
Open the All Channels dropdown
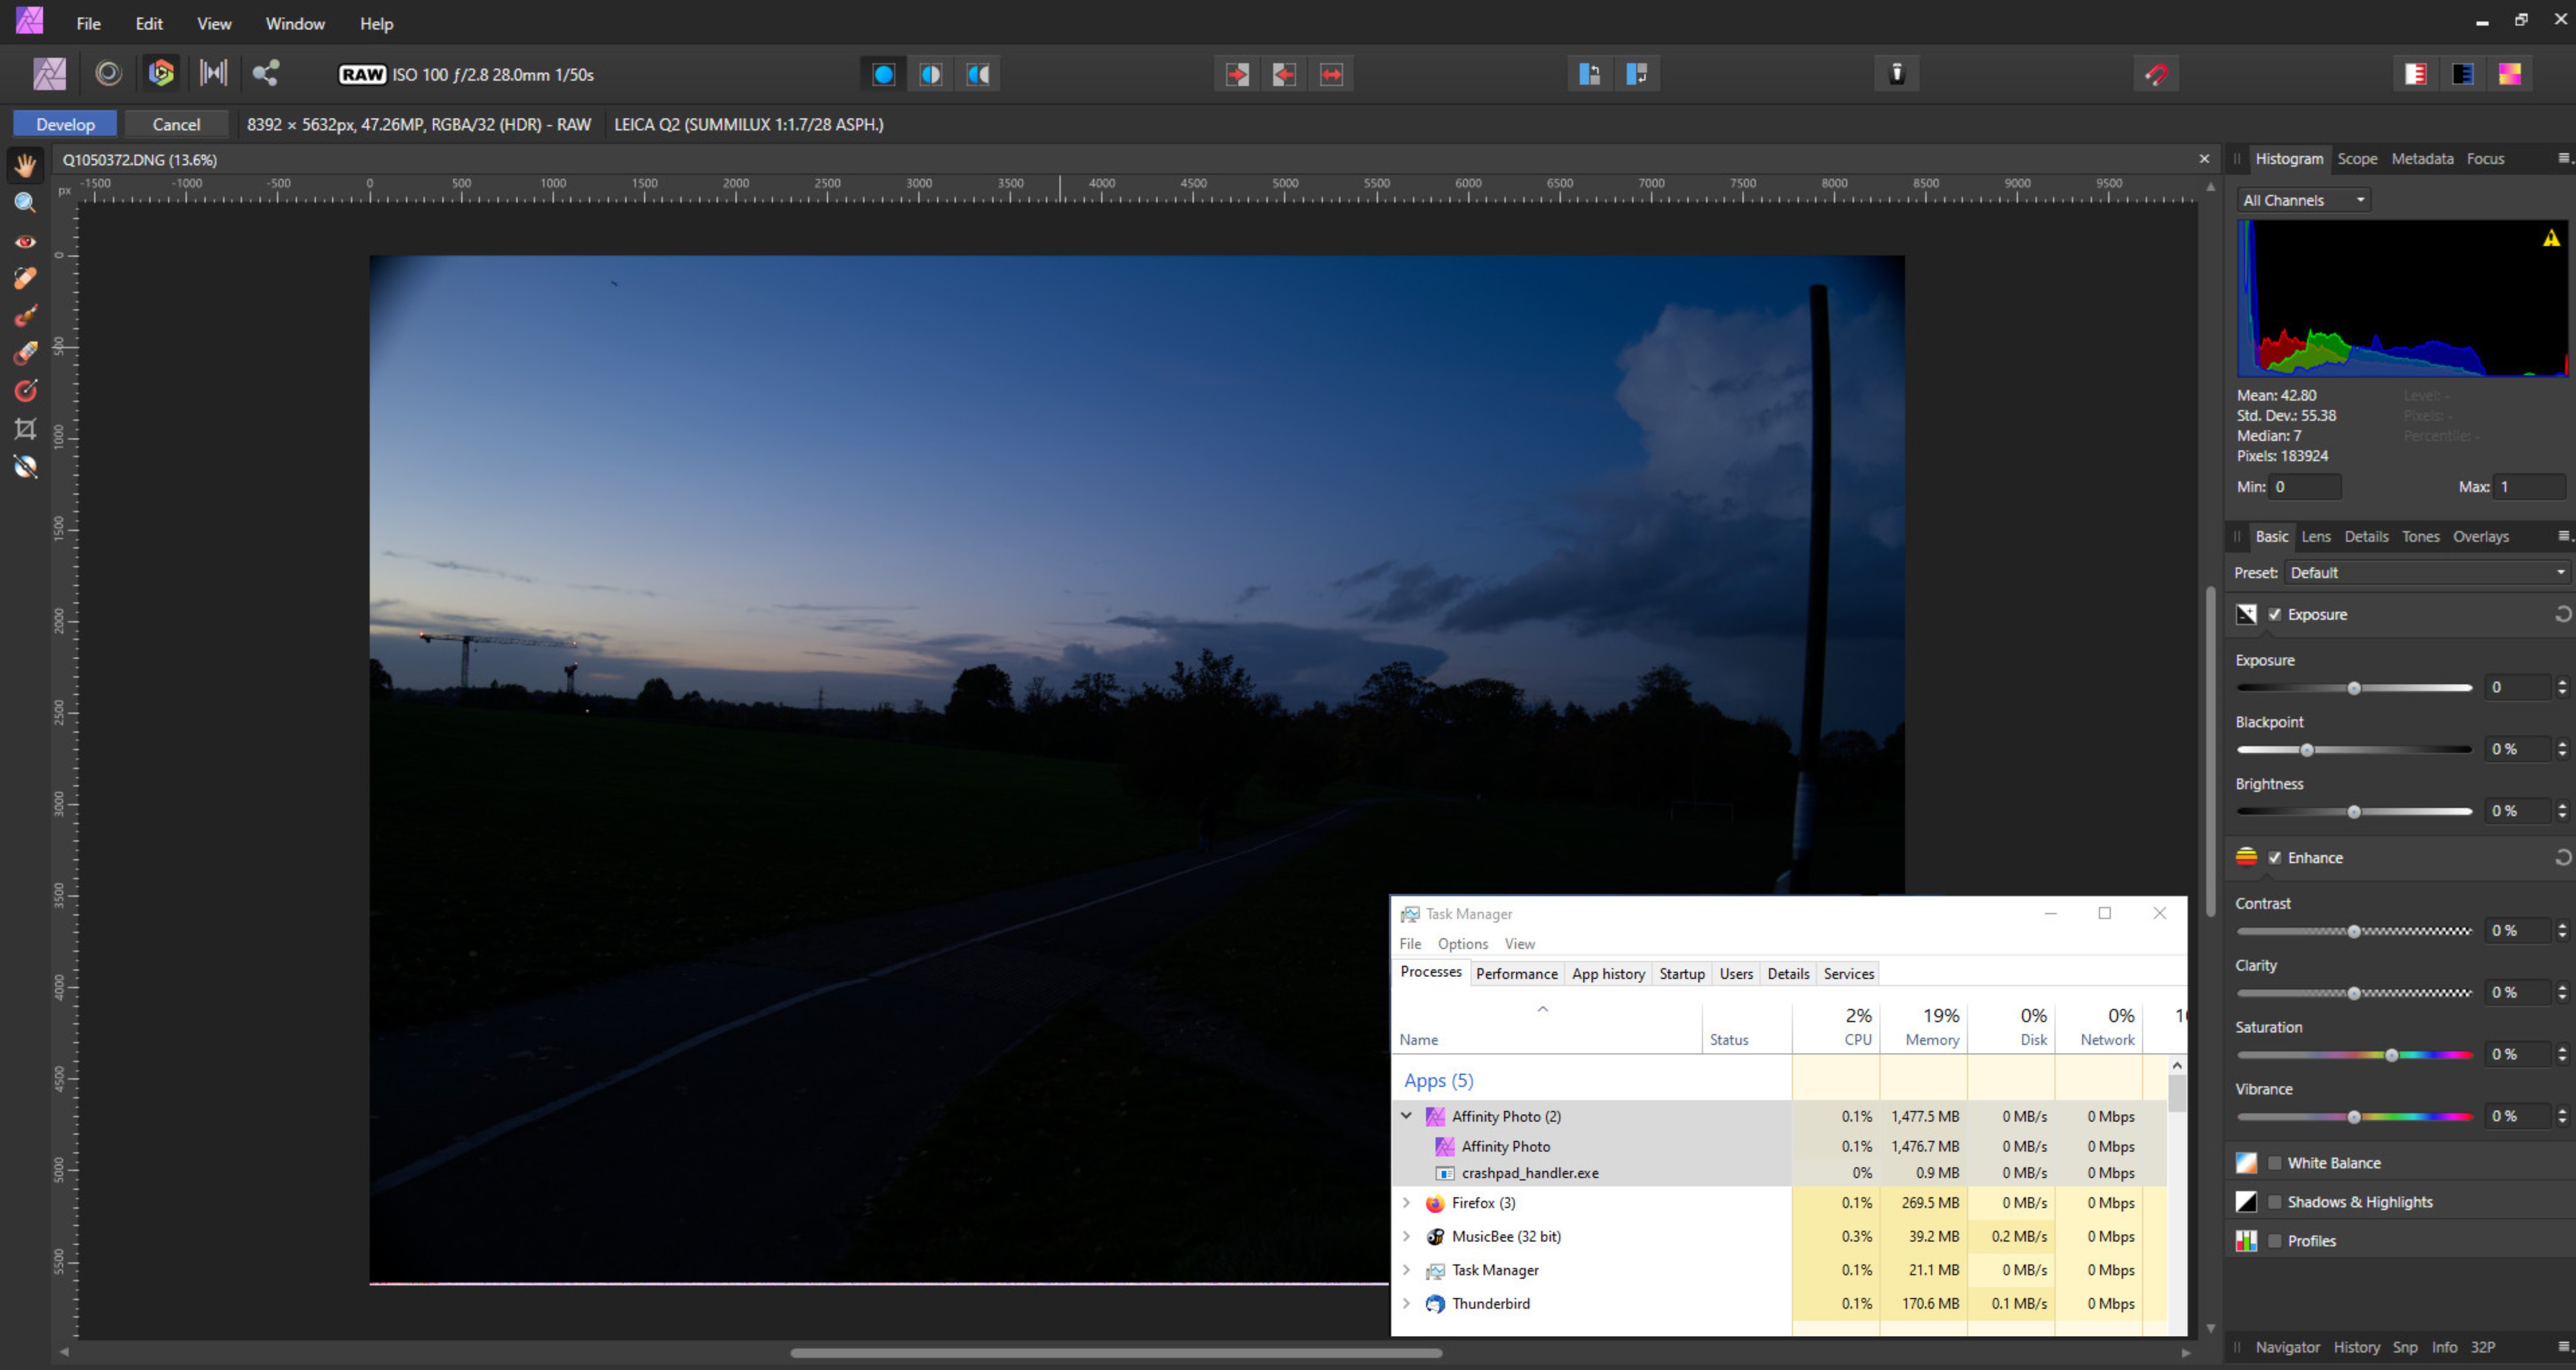[2304, 200]
